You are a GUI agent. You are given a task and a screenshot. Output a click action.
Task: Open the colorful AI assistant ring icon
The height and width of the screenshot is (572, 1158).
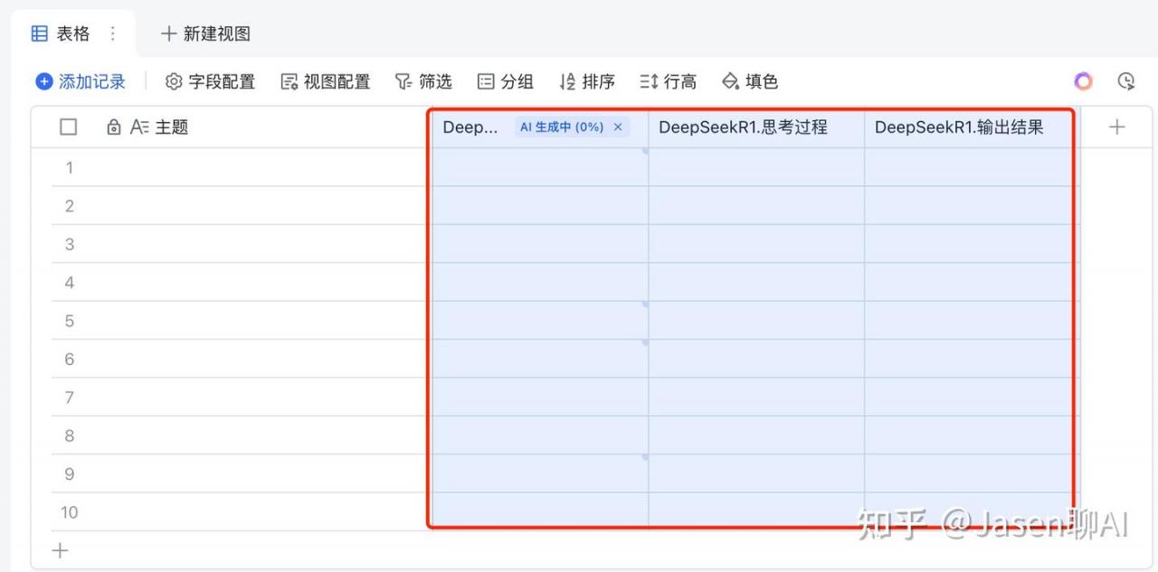(1083, 81)
